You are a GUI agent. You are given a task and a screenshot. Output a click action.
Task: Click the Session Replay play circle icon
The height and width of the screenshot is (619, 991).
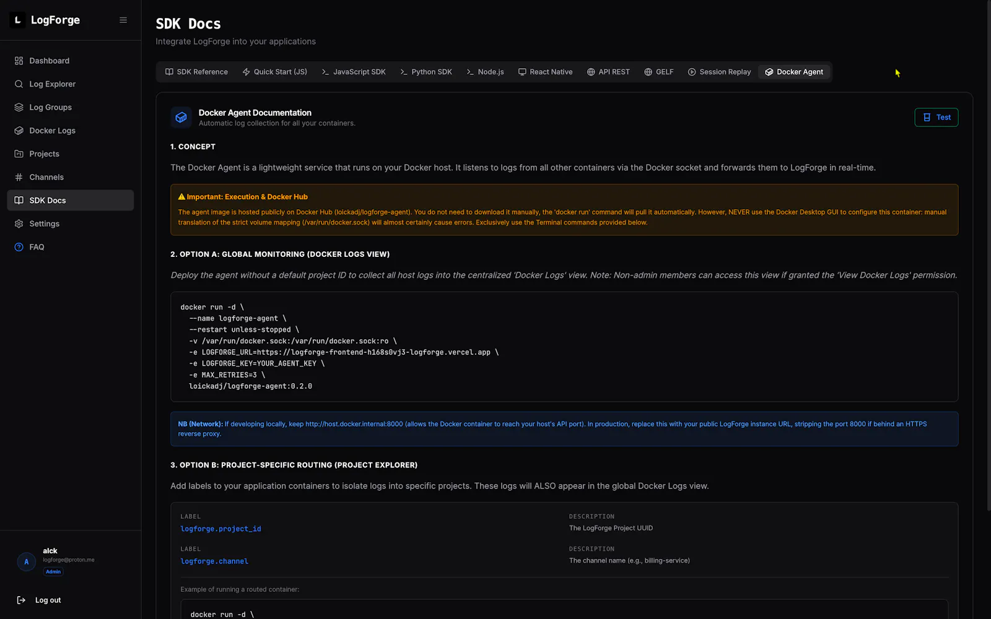click(692, 72)
